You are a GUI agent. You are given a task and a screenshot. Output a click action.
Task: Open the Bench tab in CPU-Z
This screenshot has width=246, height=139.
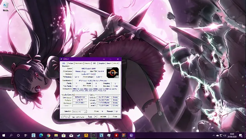[x=109, y=63]
